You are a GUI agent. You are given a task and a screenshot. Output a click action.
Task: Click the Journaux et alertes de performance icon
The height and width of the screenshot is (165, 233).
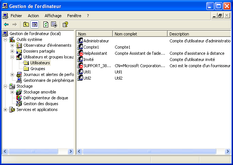click(x=19, y=74)
